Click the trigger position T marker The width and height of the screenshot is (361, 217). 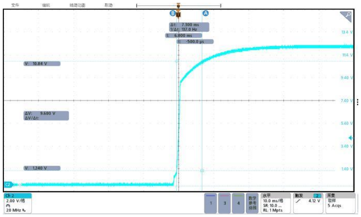pos(178,15)
